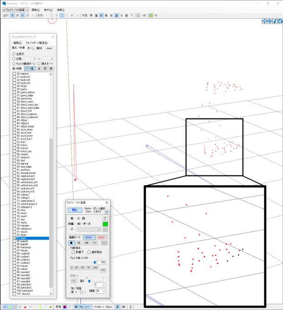Screen dimensions: 283x310
Task: Click the weight value field showing 100
Action: [x=101, y=262]
